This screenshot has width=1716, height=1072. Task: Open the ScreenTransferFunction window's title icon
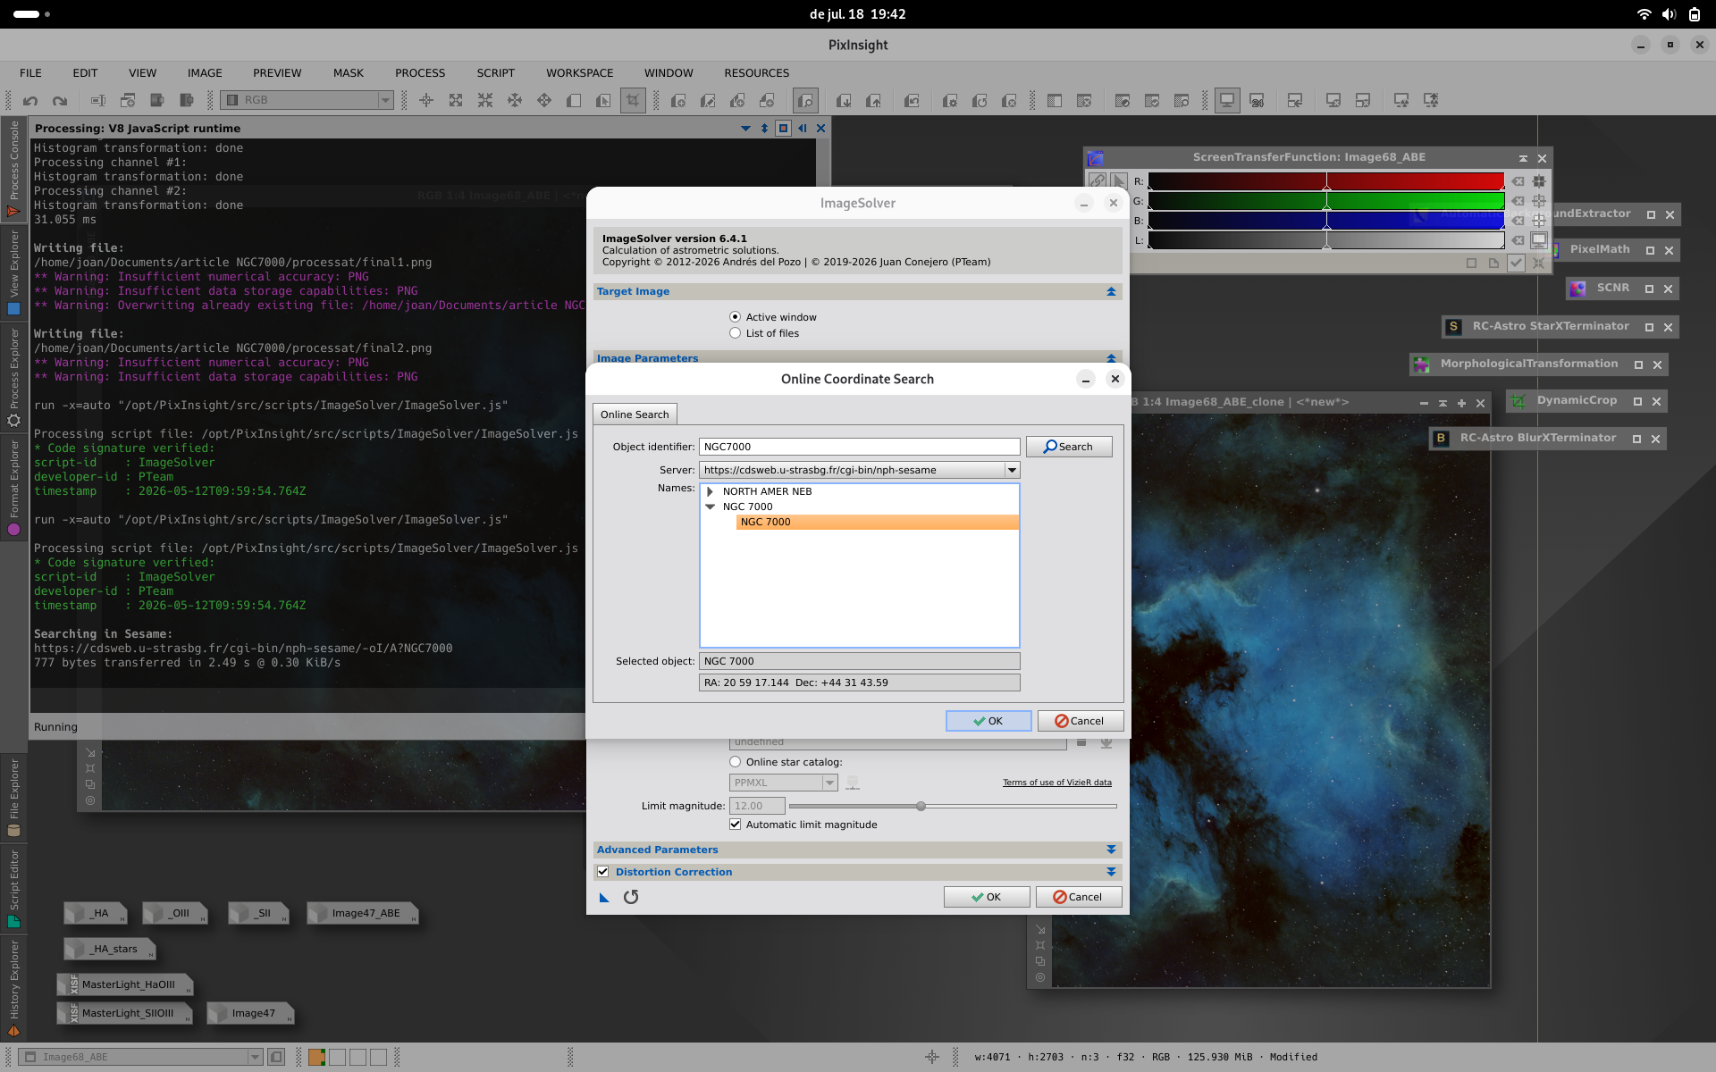pos(1096,158)
